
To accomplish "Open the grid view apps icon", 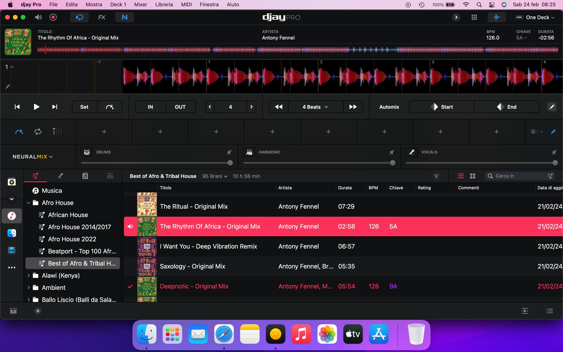I will tap(474, 17).
